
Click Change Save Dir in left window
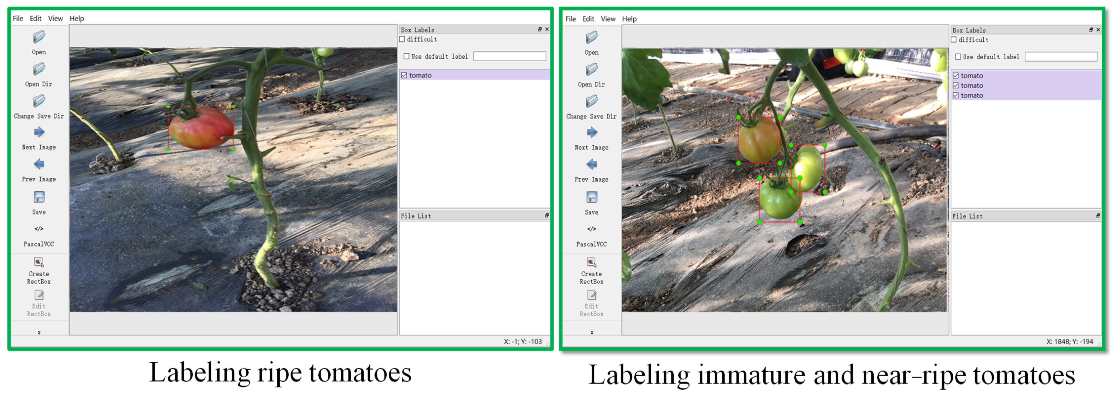click(x=39, y=102)
